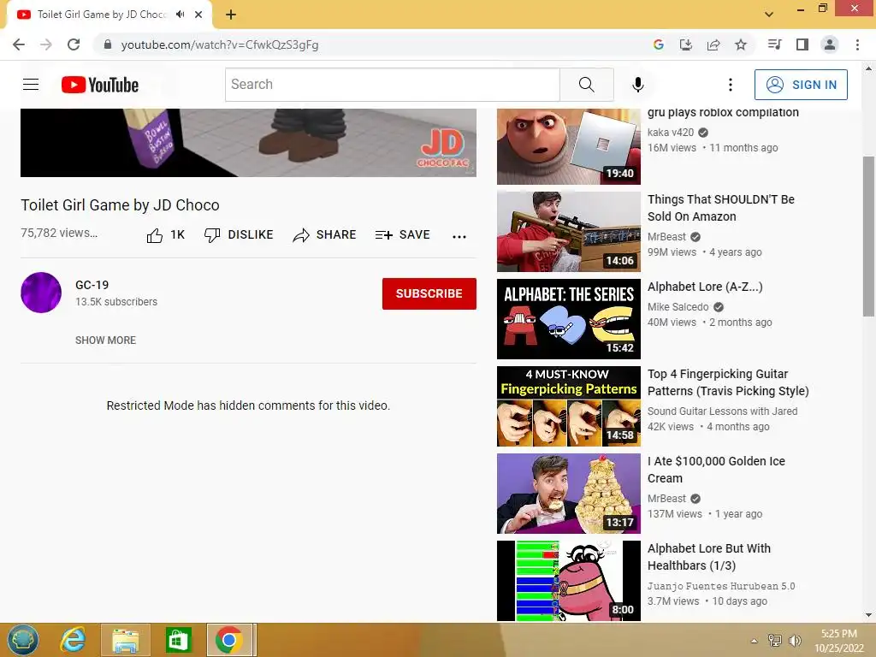Image resolution: width=876 pixels, height=657 pixels.
Task: Open MrBeast Amazon video thumbnail
Action: (569, 231)
